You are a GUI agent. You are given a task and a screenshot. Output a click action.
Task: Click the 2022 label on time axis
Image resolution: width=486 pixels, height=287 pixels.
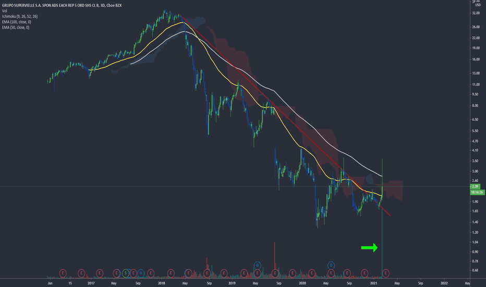[444, 283]
